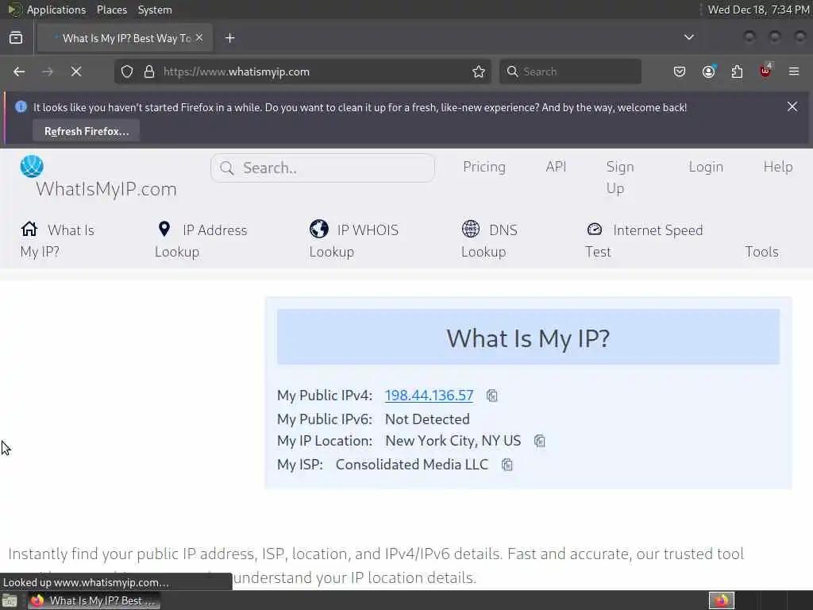The height and width of the screenshot is (610, 813).
Task: Copy the public IPv4 address
Action: 492,396
